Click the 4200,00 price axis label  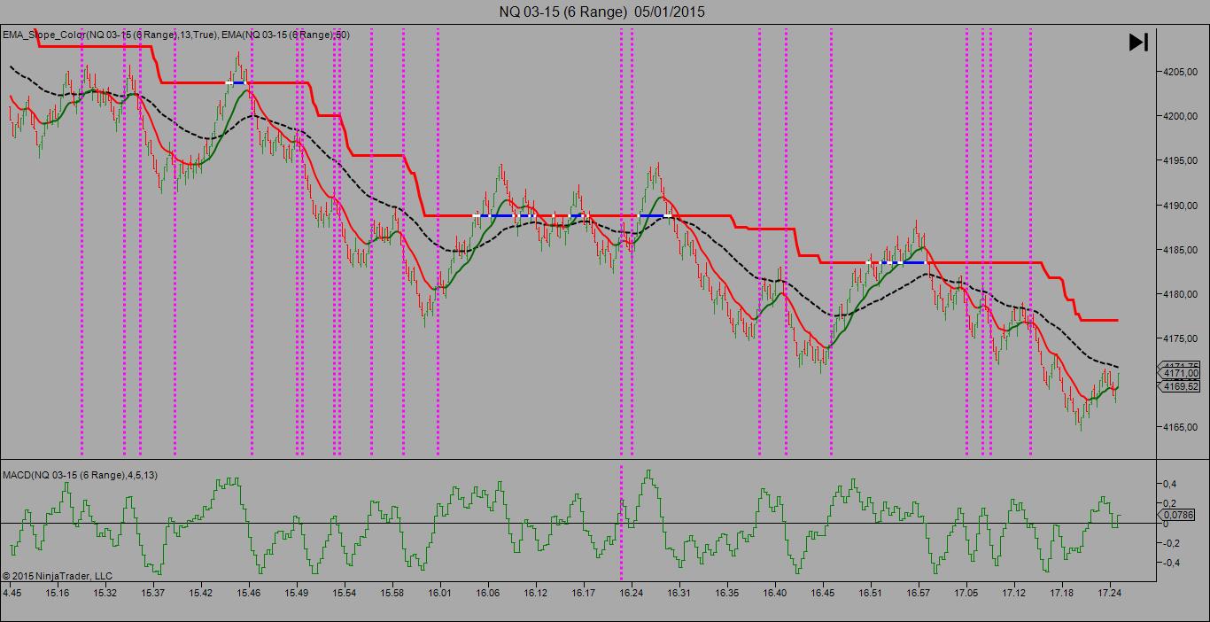pos(1182,117)
